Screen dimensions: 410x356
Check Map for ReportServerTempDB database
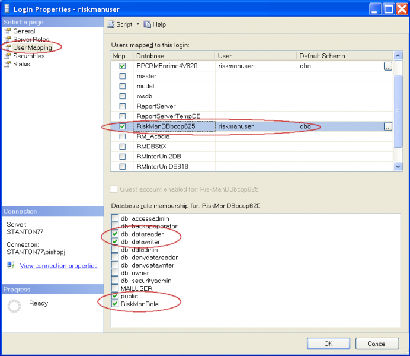[123, 116]
